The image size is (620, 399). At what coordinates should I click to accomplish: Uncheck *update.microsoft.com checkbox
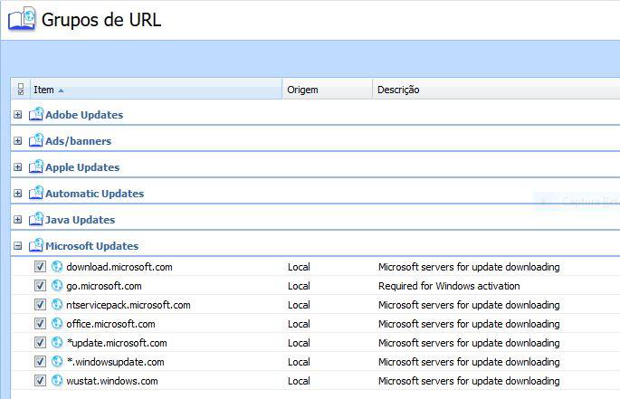[40, 342]
